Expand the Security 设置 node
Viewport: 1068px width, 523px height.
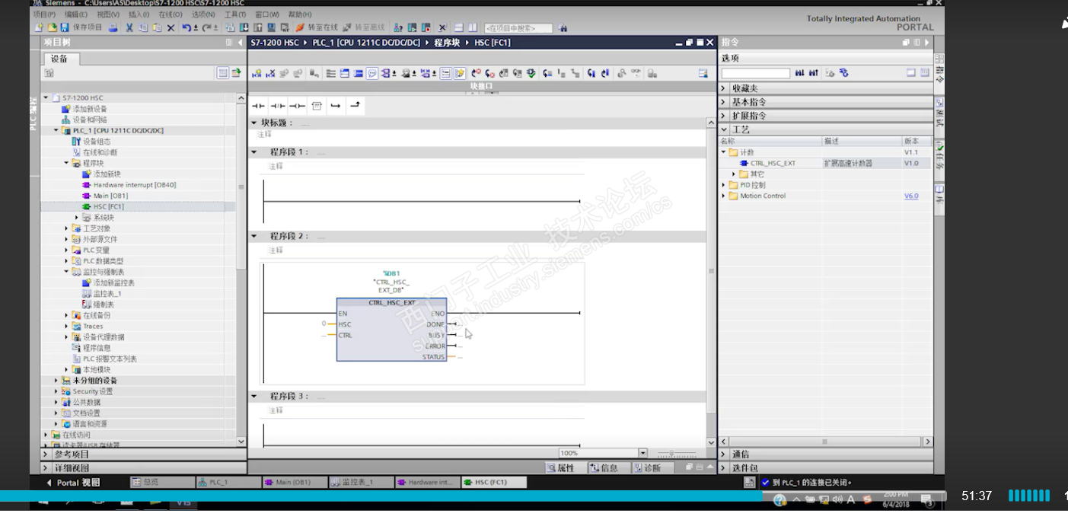[56, 391]
